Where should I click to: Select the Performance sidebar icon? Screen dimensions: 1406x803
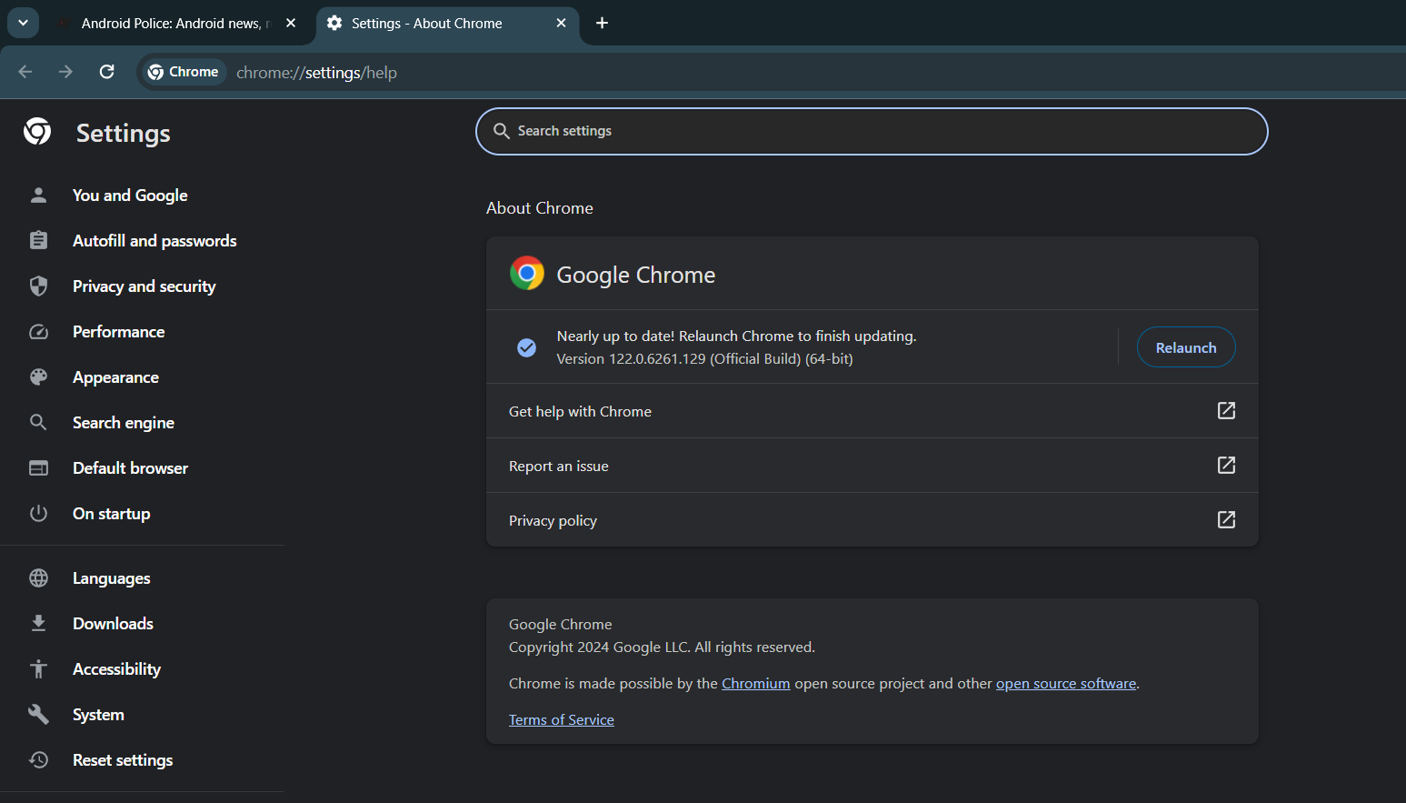click(38, 331)
